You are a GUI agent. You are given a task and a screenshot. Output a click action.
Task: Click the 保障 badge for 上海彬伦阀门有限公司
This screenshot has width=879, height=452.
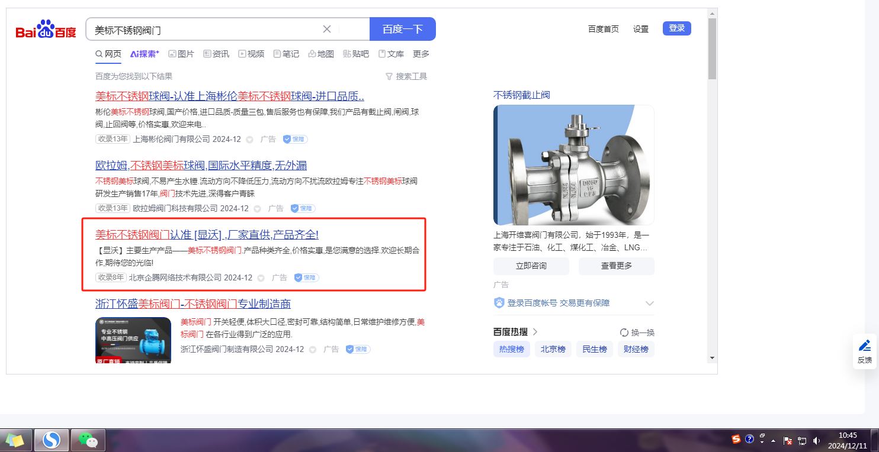click(295, 139)
